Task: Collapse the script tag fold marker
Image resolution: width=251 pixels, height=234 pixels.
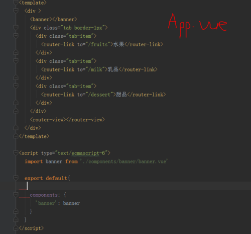Action: pyautogui.click(x=16, y=153)
